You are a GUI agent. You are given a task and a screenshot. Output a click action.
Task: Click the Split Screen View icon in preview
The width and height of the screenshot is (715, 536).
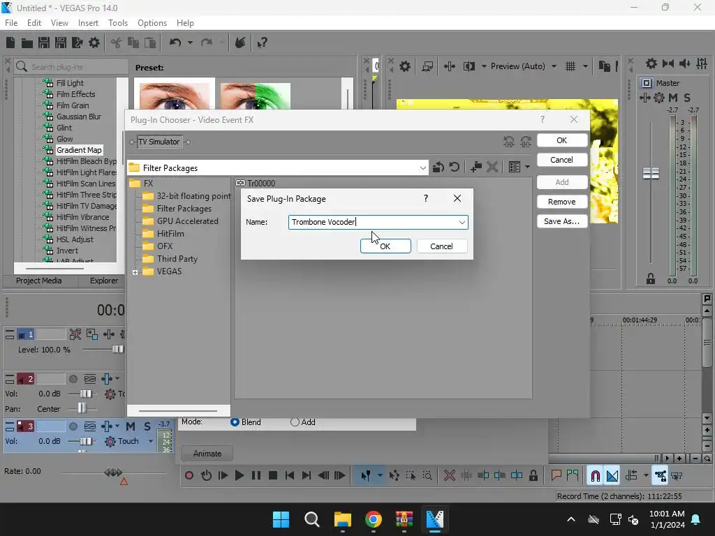(469, 66)
